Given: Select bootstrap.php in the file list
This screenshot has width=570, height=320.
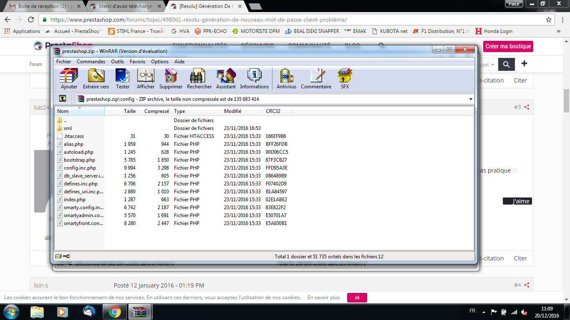Looking at the screenshot, I should click(x=79, y=160).
